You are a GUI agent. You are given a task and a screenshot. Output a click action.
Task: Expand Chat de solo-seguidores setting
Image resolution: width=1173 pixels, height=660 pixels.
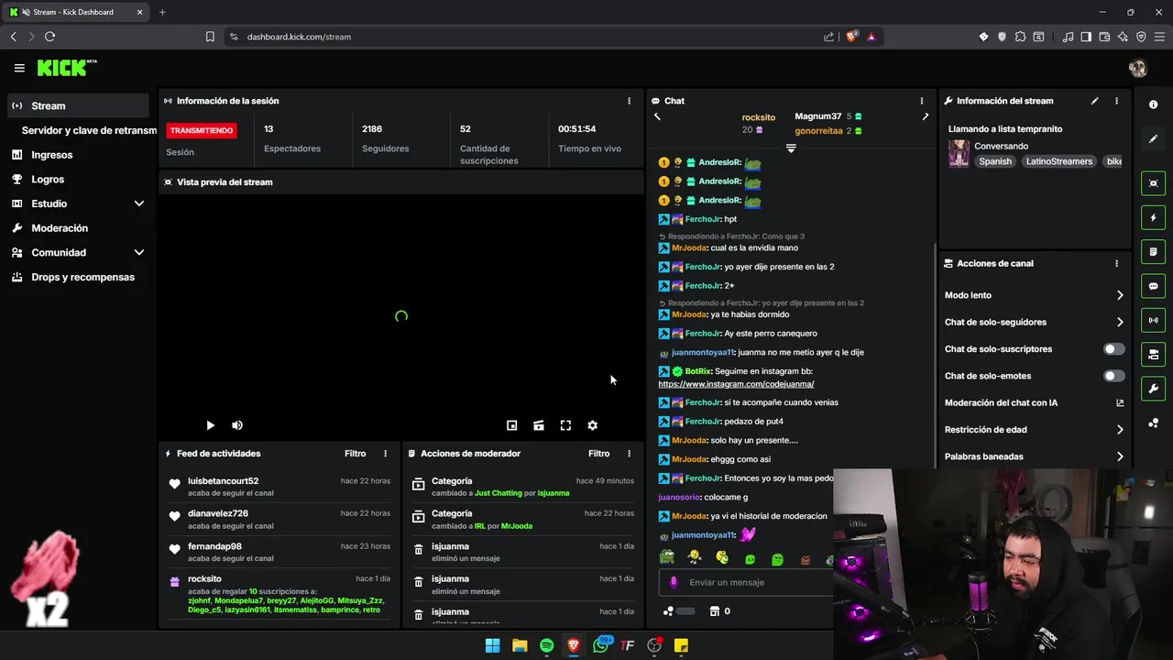pyautogui.click(x=1035, y=322)
